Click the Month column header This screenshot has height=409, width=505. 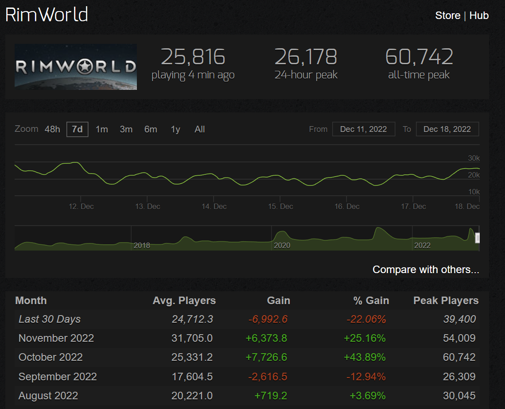point(31,301)
